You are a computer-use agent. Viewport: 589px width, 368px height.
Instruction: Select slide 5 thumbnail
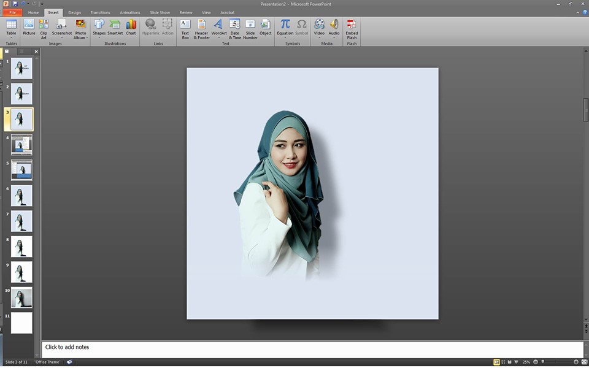click(x=21, y=170)
